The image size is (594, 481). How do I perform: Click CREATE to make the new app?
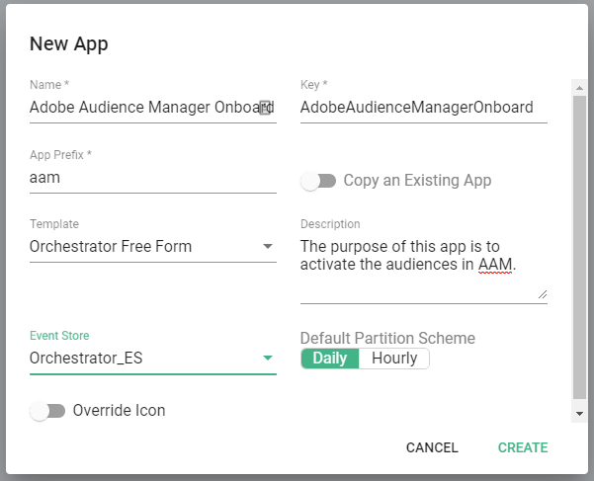[522, 447]
